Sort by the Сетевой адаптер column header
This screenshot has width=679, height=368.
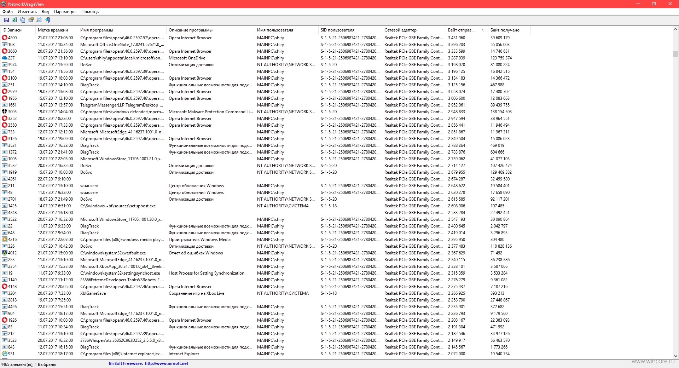pyautogui.click(x=414, y=30)
